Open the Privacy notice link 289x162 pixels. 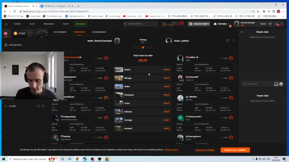pyautogui.click(x=171, y=150)
